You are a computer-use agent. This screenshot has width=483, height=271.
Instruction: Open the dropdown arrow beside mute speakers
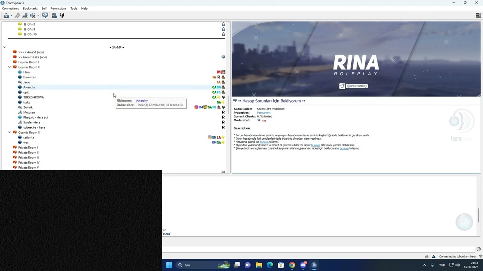(38, 15)
